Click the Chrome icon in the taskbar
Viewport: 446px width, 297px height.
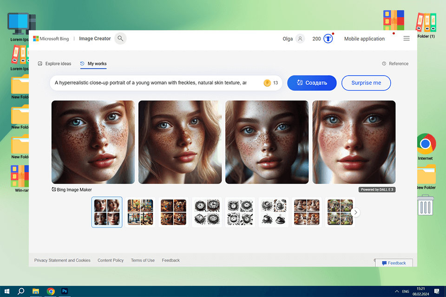point(51,291)
